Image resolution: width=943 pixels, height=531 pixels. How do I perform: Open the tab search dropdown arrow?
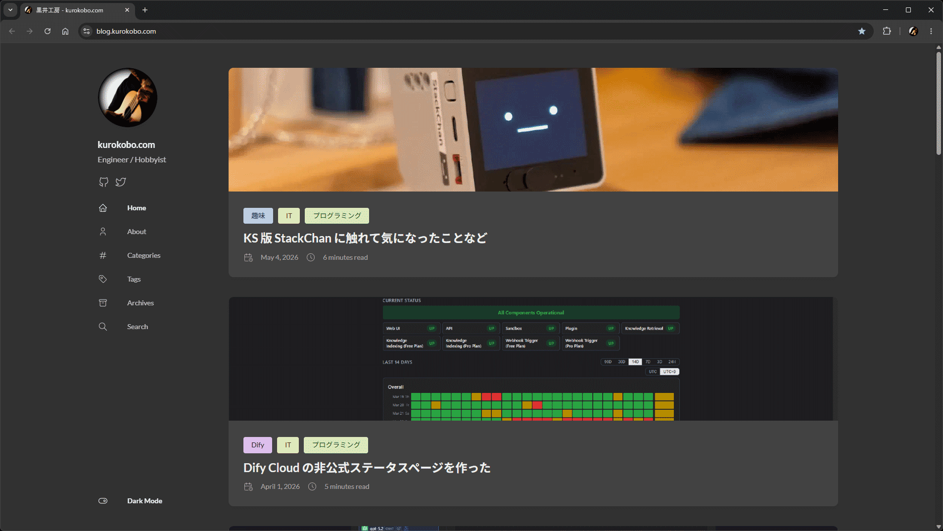[x=10, y=10]
